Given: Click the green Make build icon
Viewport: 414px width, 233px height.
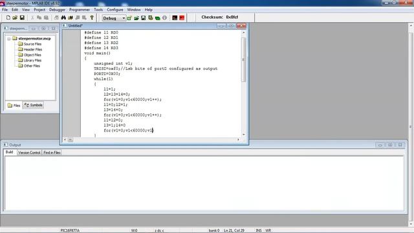Looking at the screenshot, I should [x=158, y=18].
